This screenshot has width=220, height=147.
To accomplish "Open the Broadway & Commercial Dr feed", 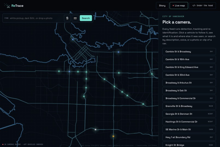I will [189, 98].
